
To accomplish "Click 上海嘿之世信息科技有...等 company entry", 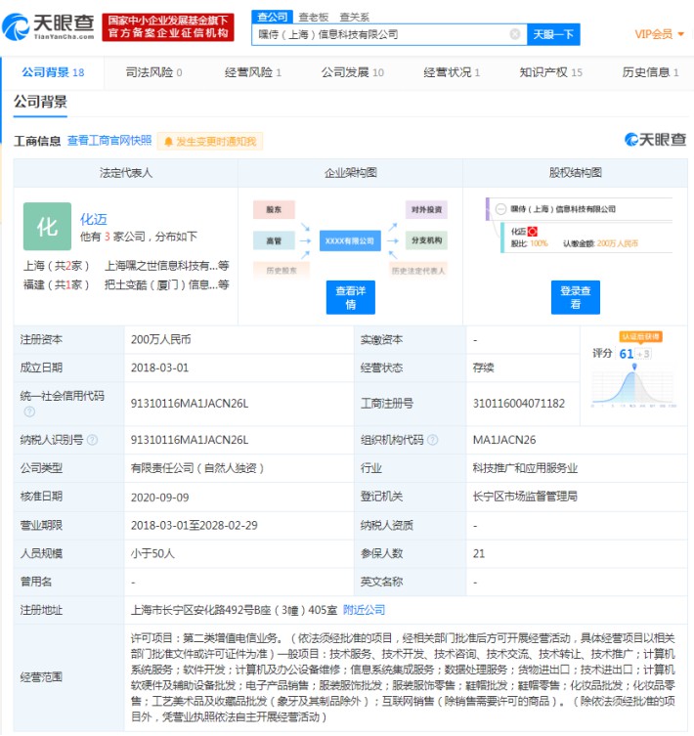I will 167,266.
